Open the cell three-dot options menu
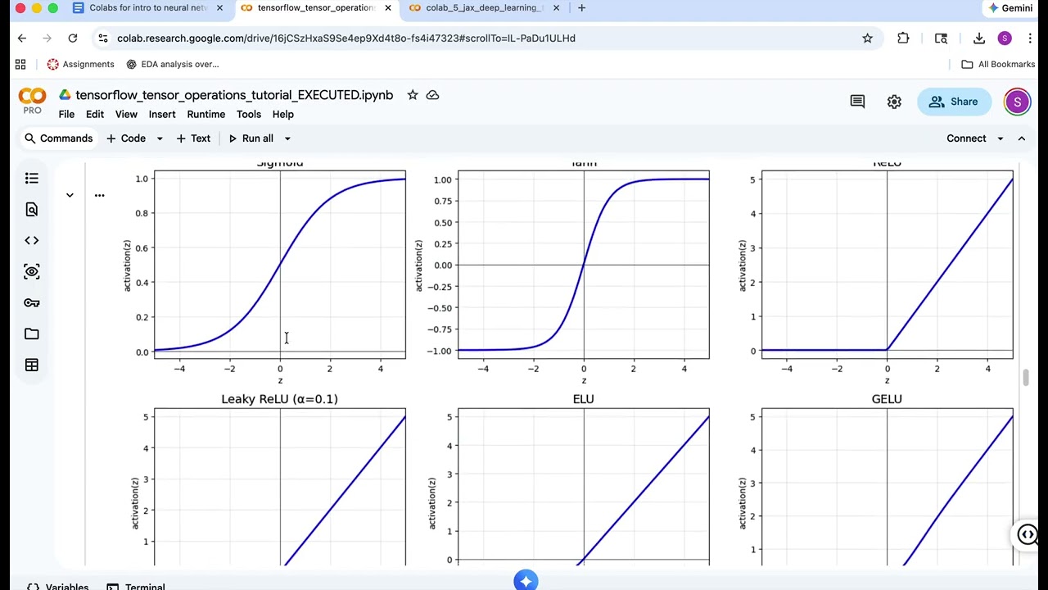This screenshot has height=590, width=1048. (99, 195)
